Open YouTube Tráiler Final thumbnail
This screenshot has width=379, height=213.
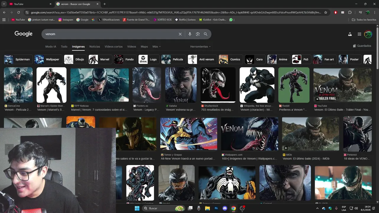coord(342,85)
